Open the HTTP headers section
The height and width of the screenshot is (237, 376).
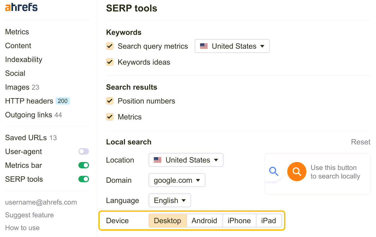(x=29, y=101)
